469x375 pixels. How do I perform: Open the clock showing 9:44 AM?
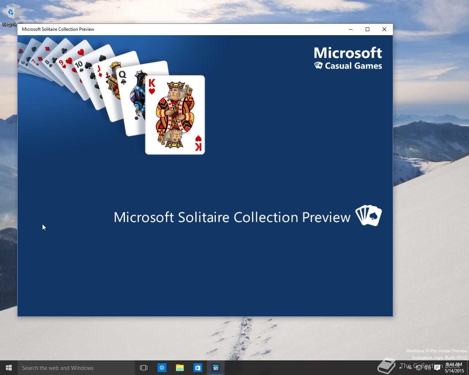[454, 368]
